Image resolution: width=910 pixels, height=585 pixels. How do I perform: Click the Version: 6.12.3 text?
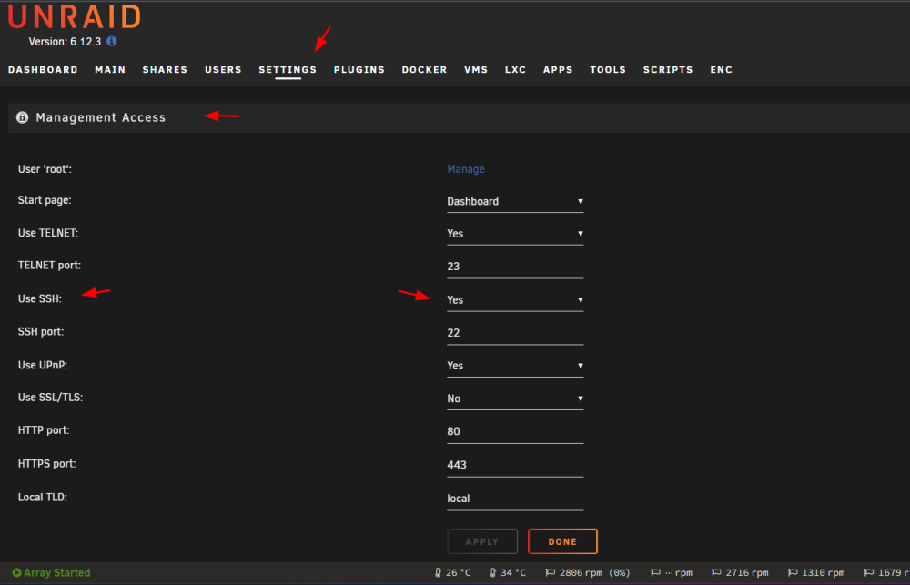tap(65, 42)
